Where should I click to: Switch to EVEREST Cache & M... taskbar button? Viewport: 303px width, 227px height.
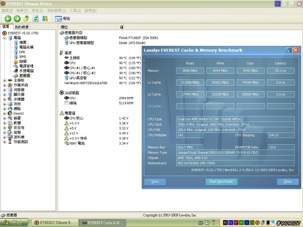(x=102, y=223)
